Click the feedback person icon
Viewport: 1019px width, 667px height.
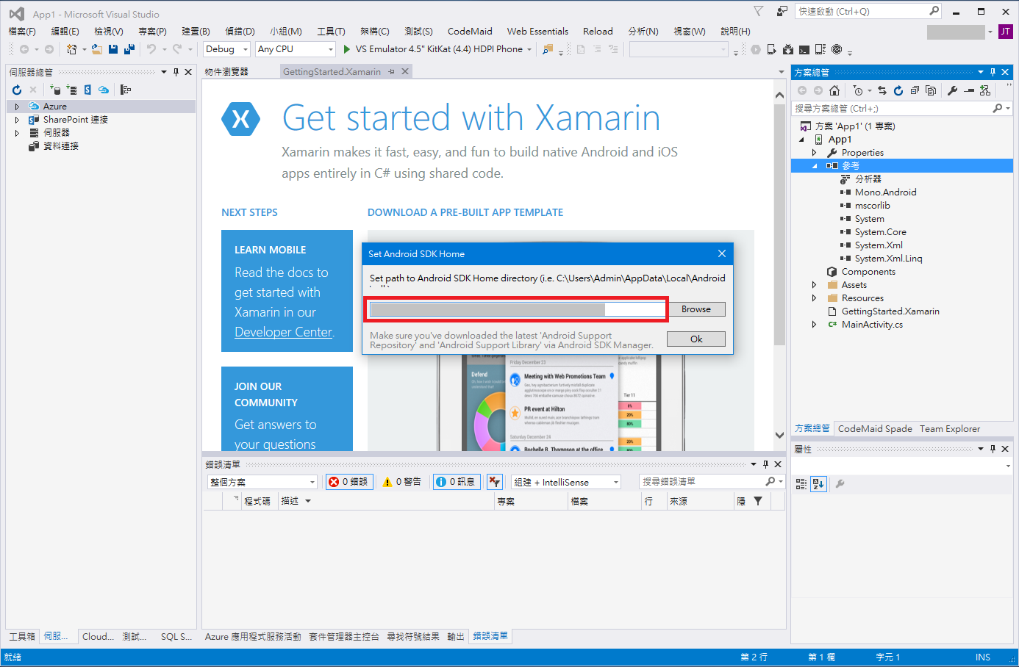click(x=782, y=11)
